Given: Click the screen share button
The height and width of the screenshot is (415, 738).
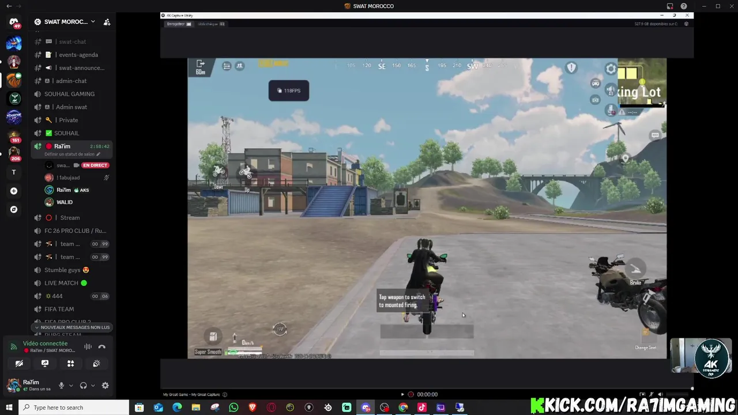Looking at the screenshot, I should tap(45, 364).
